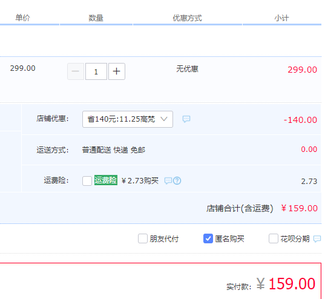Click the green 运费险 badge

coord(106,180)
